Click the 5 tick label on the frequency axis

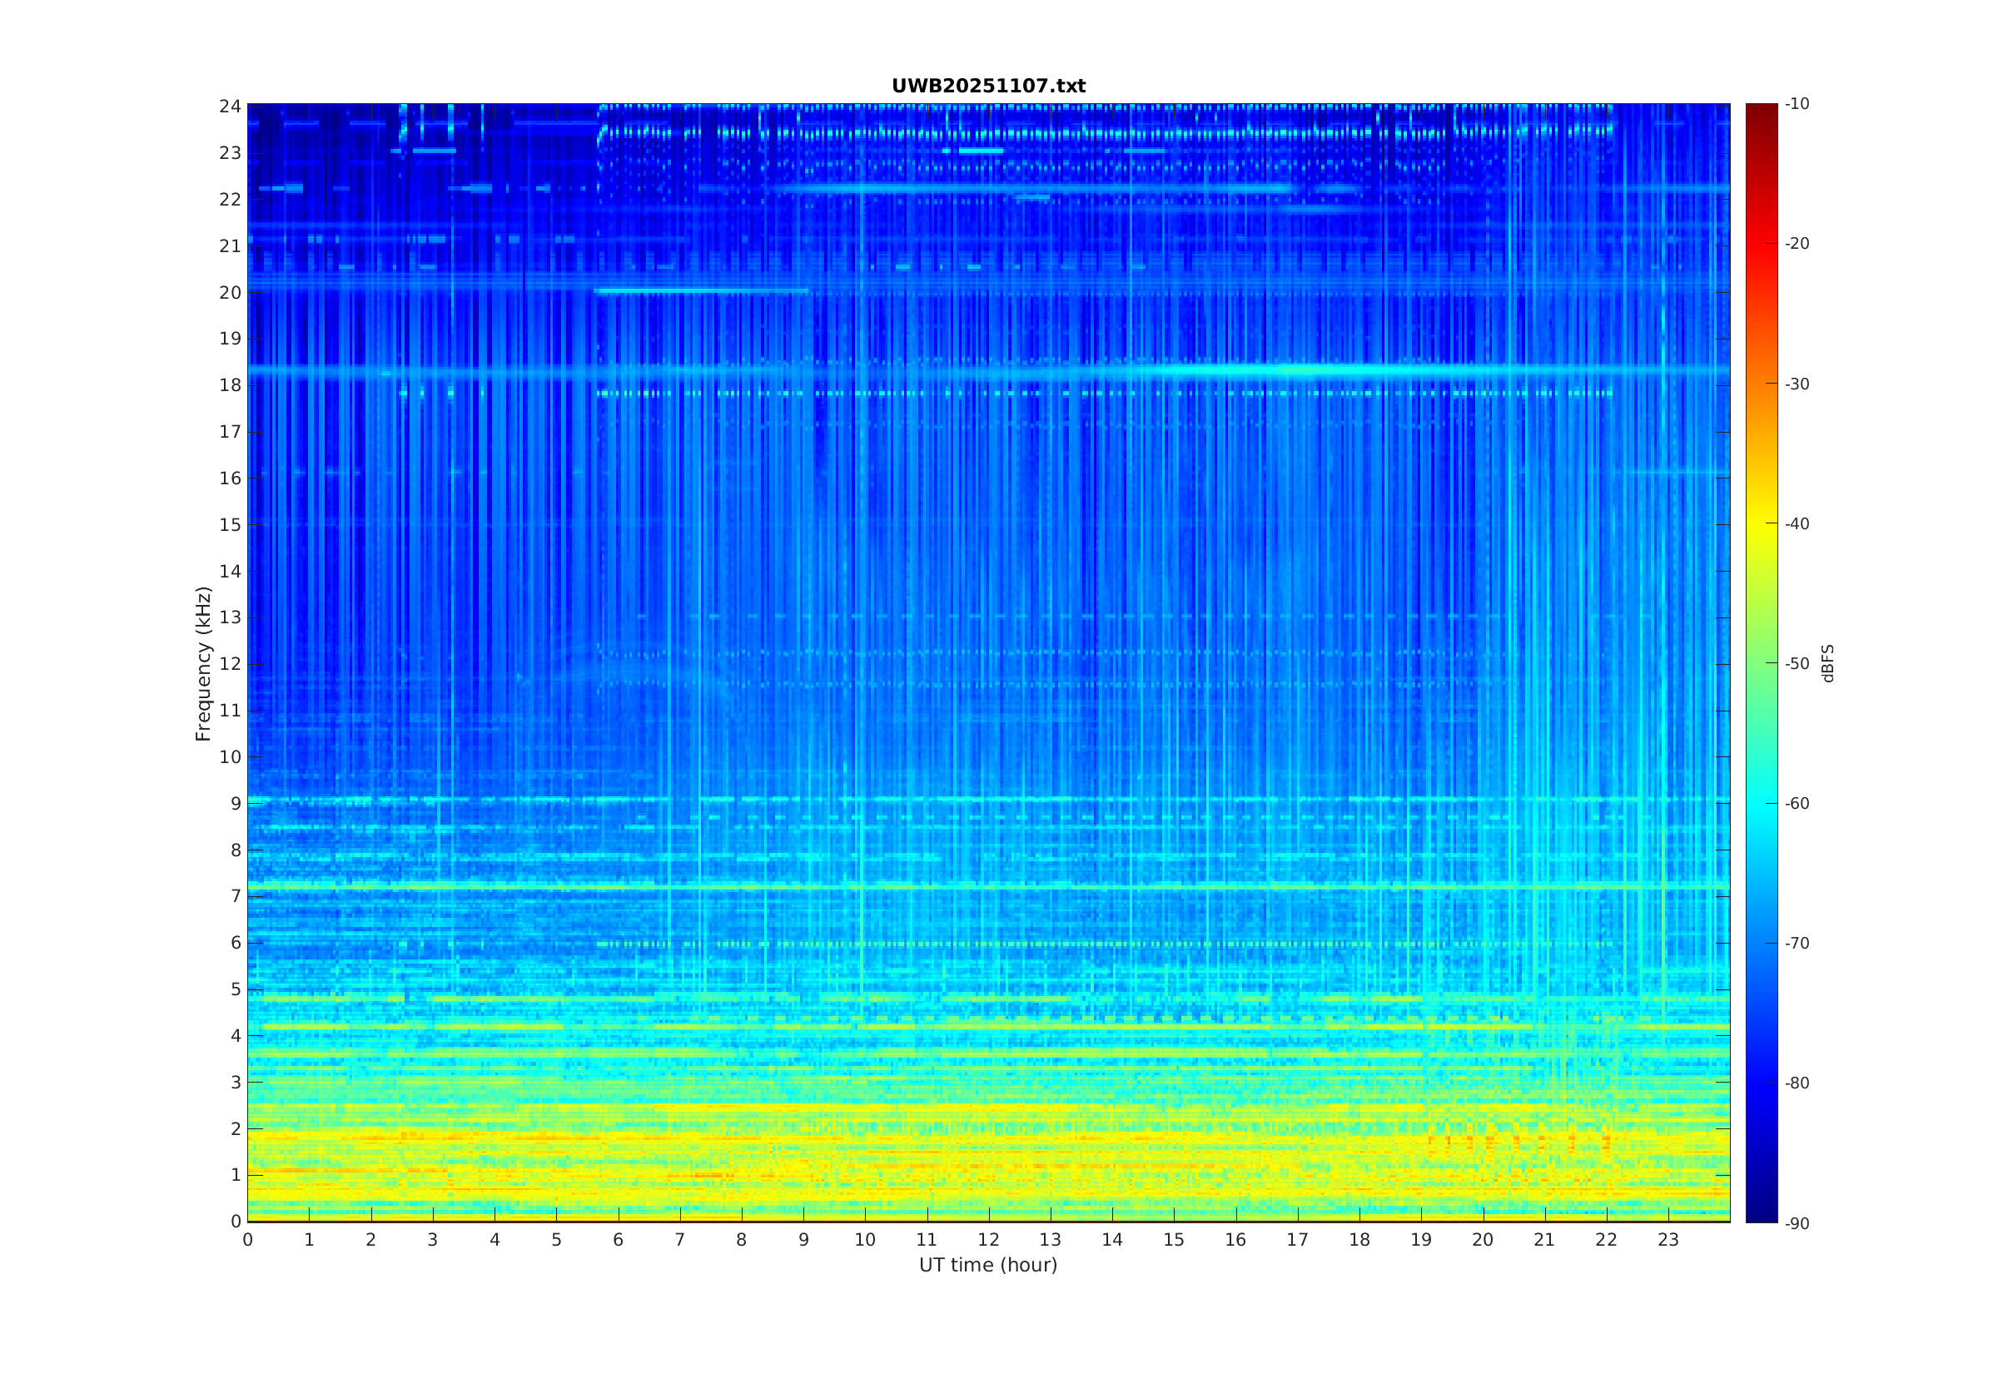click(235, 989)
